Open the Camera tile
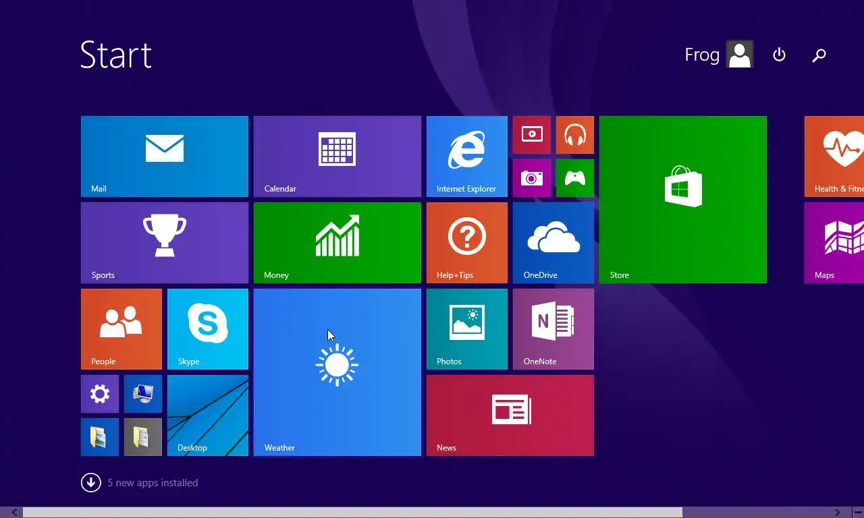The width and height of the screenshot is (864, 518). coord(532,178)
